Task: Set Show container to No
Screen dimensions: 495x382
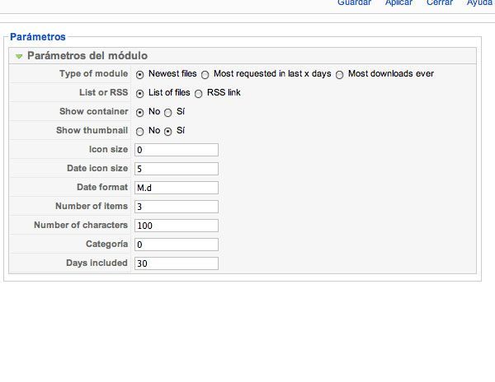Action: [140, 113]
